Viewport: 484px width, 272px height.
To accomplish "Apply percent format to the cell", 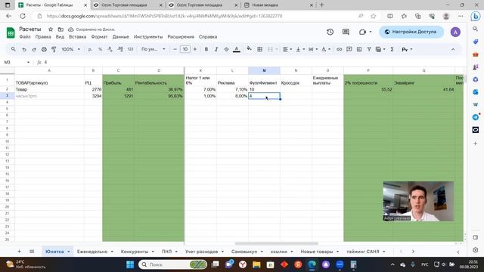I will tap(100, 49).
